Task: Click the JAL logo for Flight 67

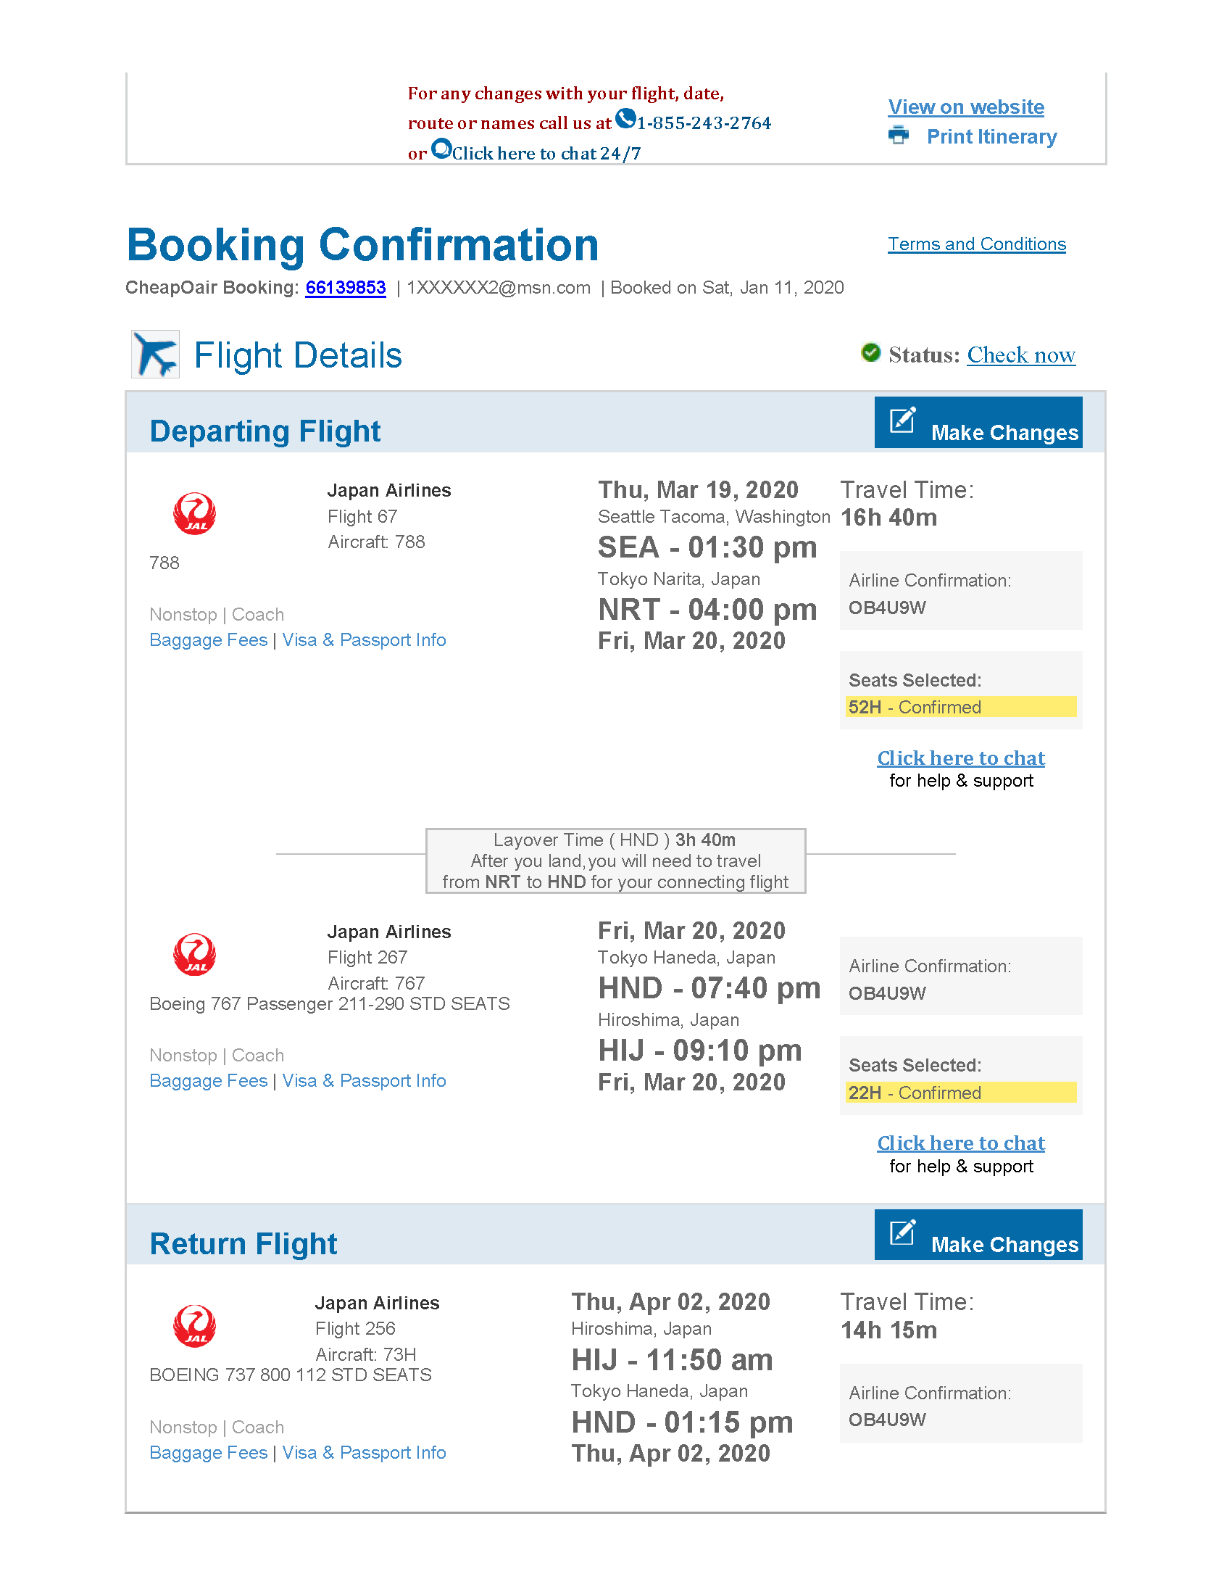Action: 194,514
